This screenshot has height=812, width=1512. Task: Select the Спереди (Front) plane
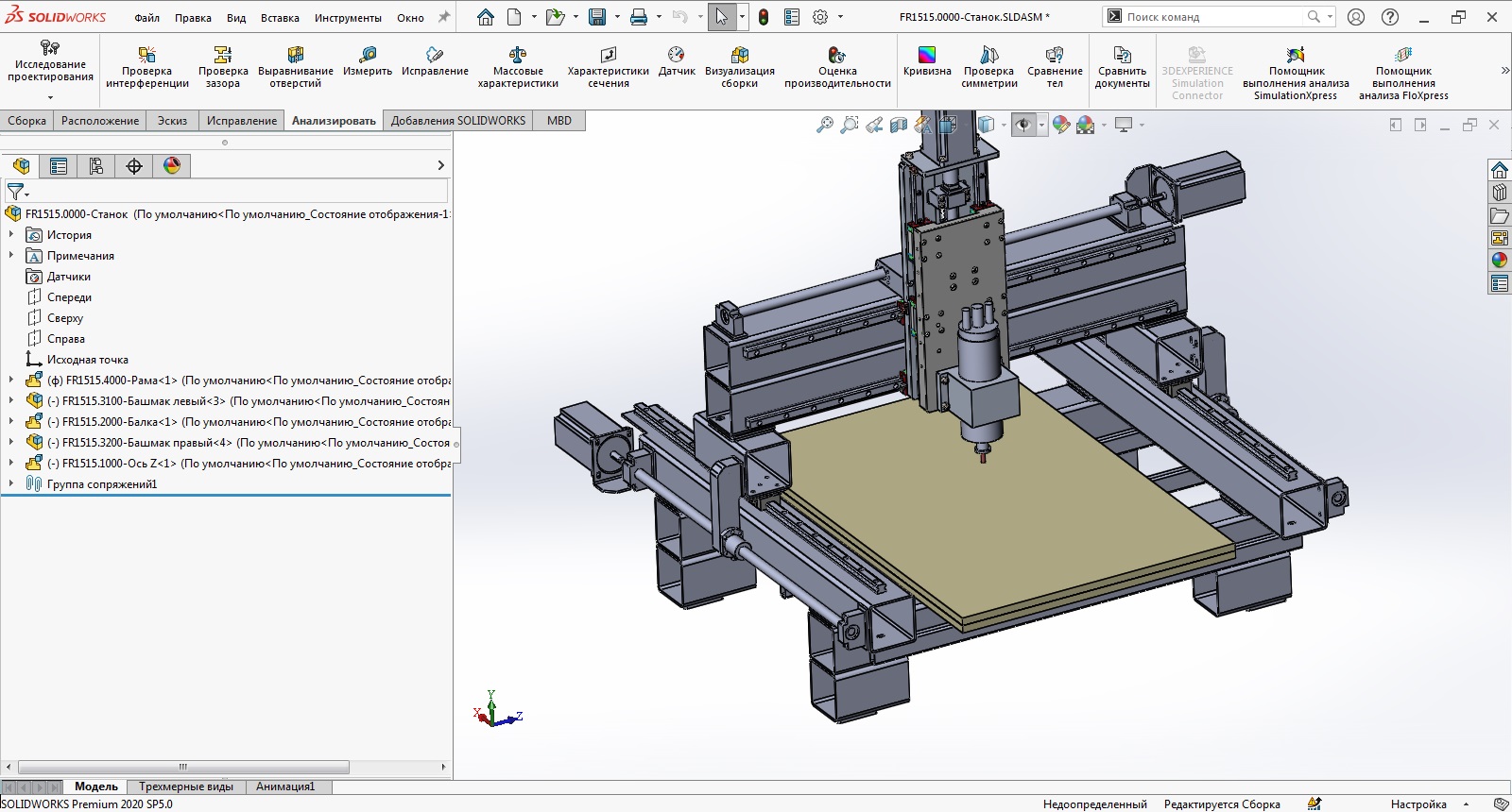coord(69,297)
